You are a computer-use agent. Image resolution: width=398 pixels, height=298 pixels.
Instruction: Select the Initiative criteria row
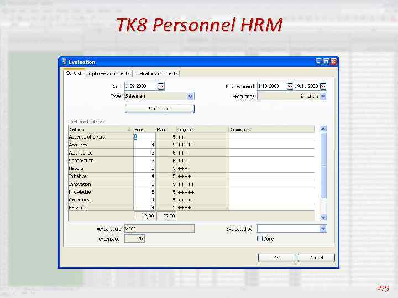point(191,177)
